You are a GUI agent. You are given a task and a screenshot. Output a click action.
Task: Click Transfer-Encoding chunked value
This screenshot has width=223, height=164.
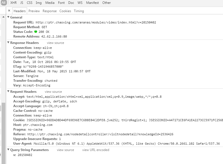coord(51,81)
